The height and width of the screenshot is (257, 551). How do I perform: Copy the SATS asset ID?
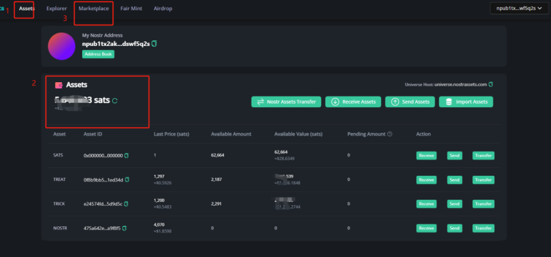(x=127, y=155)
